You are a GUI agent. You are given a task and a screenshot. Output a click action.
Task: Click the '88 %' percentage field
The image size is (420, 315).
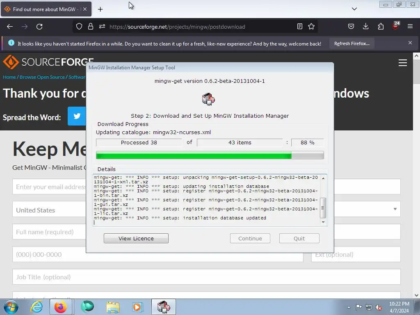tap(308, 142)
